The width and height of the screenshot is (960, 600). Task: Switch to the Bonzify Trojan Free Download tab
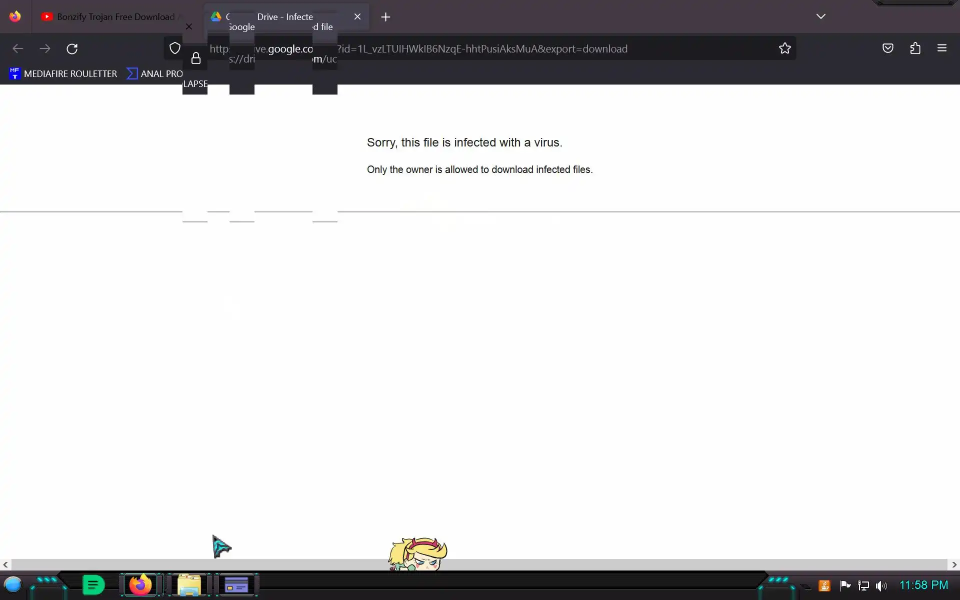tap(115, 17)
